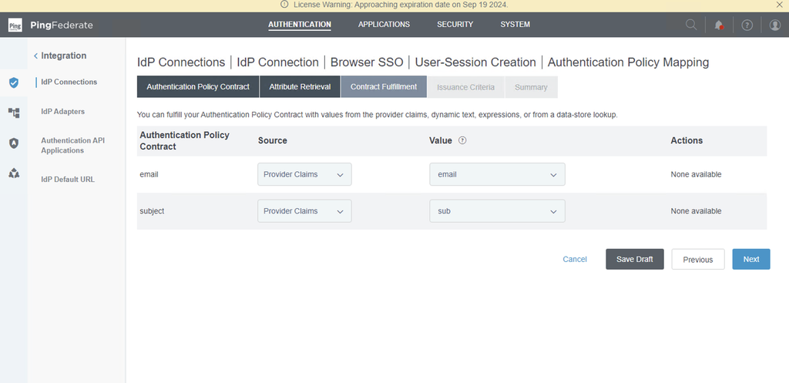
Task: Open the help question mark icon
Action: click(747, 25)
